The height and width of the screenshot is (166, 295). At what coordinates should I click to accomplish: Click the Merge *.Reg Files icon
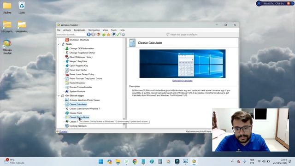(x=67, y=61)
